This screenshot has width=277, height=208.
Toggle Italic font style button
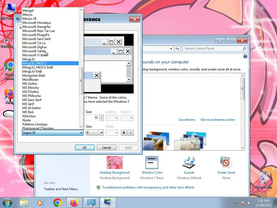point(131,133)
